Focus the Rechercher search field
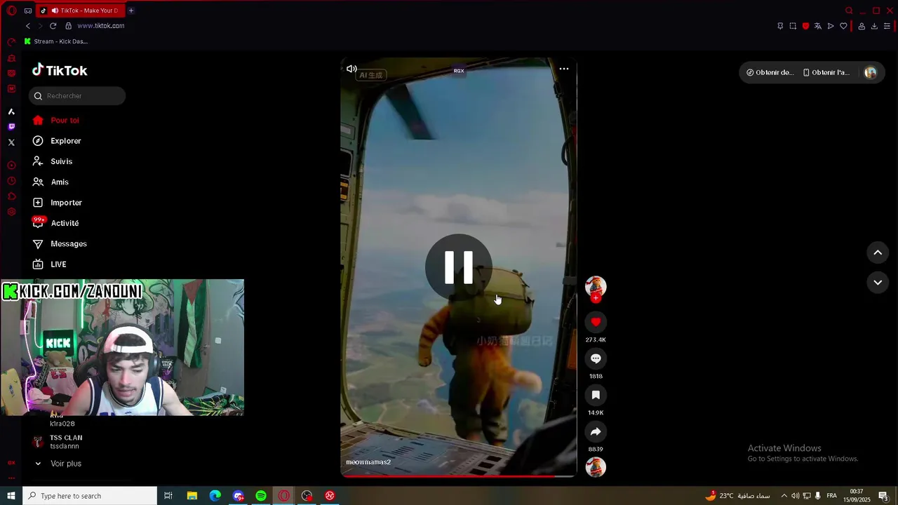Image resolution: width=898 pixels, height=505 pixels. (x=77, y=96)
